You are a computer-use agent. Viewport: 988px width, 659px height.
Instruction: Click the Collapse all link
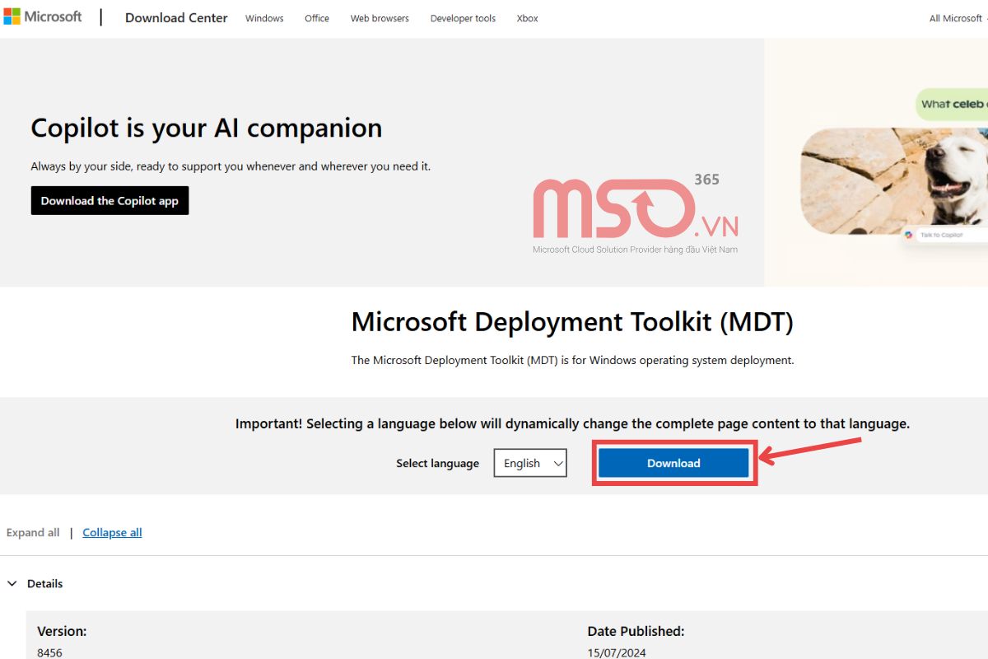(x=112, y=533)
